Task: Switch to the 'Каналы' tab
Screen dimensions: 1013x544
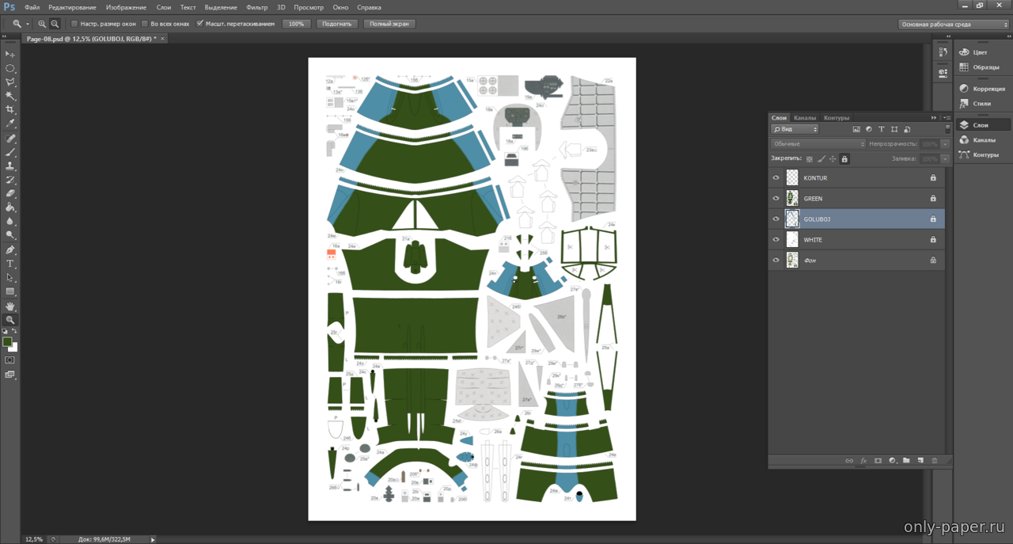Action: 804,118
